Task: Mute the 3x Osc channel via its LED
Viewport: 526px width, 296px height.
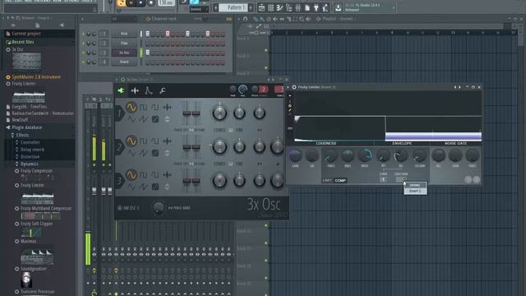Action: pyautogui.click(x=83, y=53)
